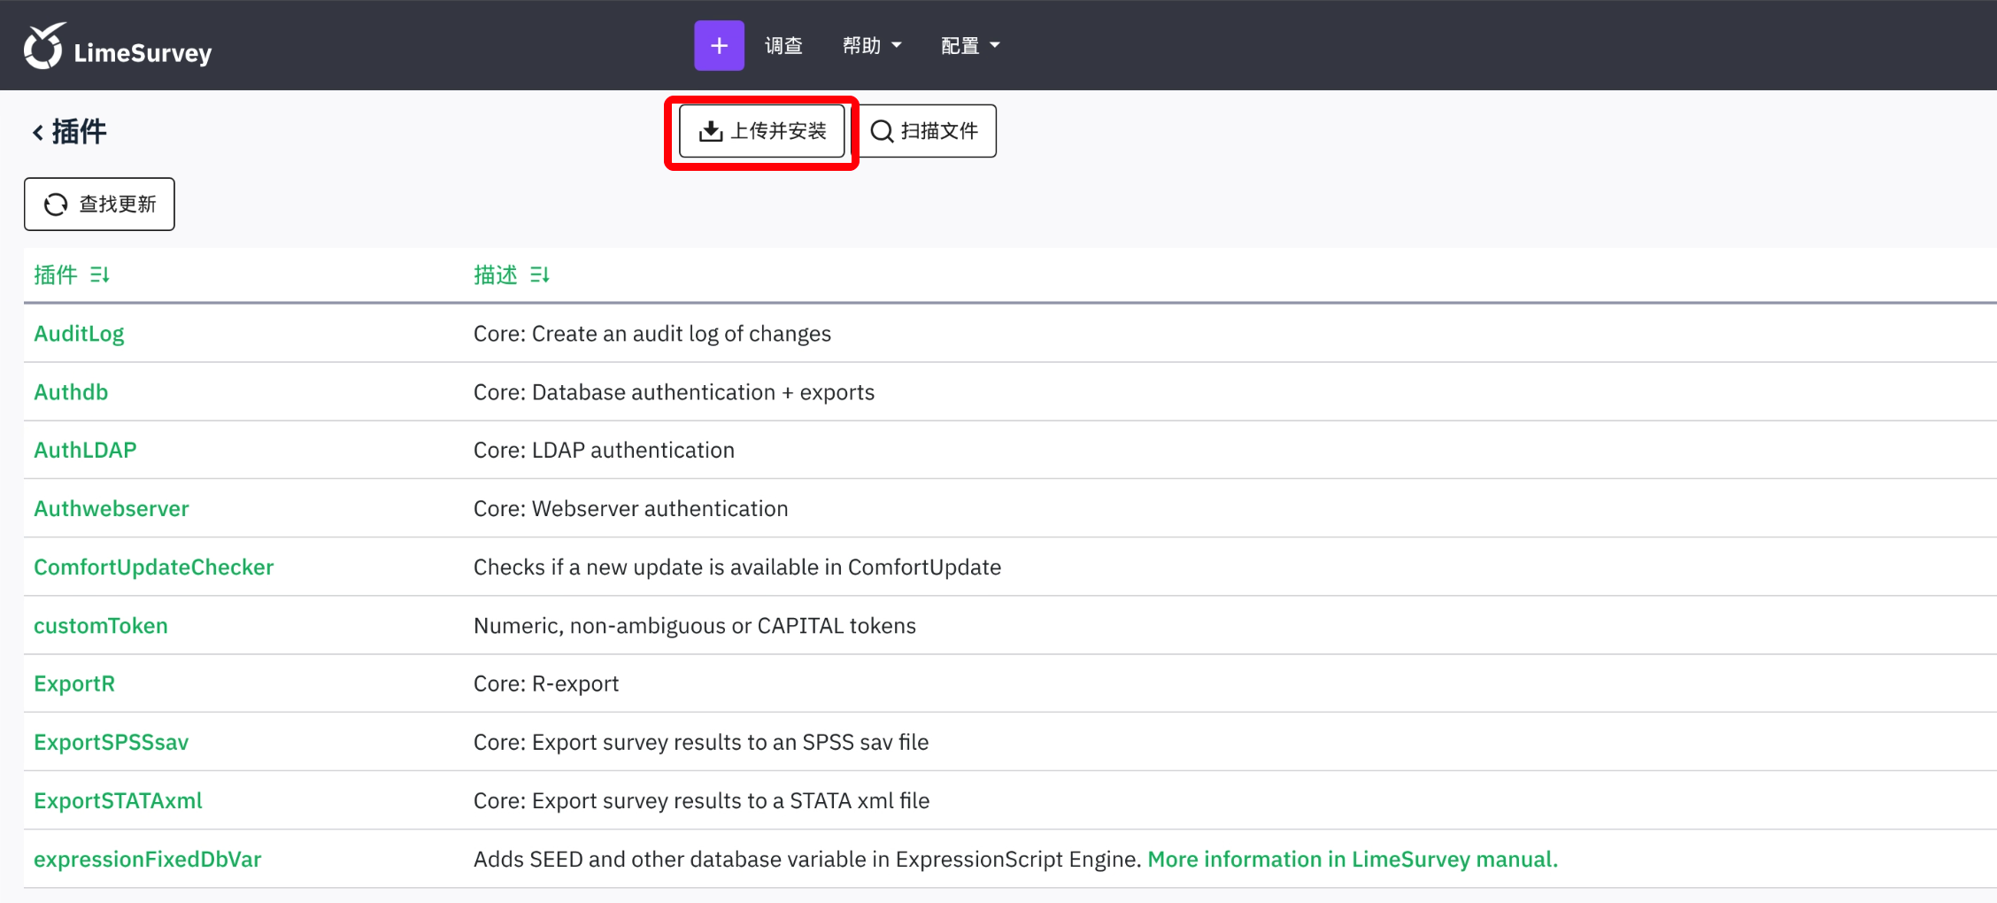1997x903 pixels.
Task: Click the purple plus create button
Action: click(718, 45)
